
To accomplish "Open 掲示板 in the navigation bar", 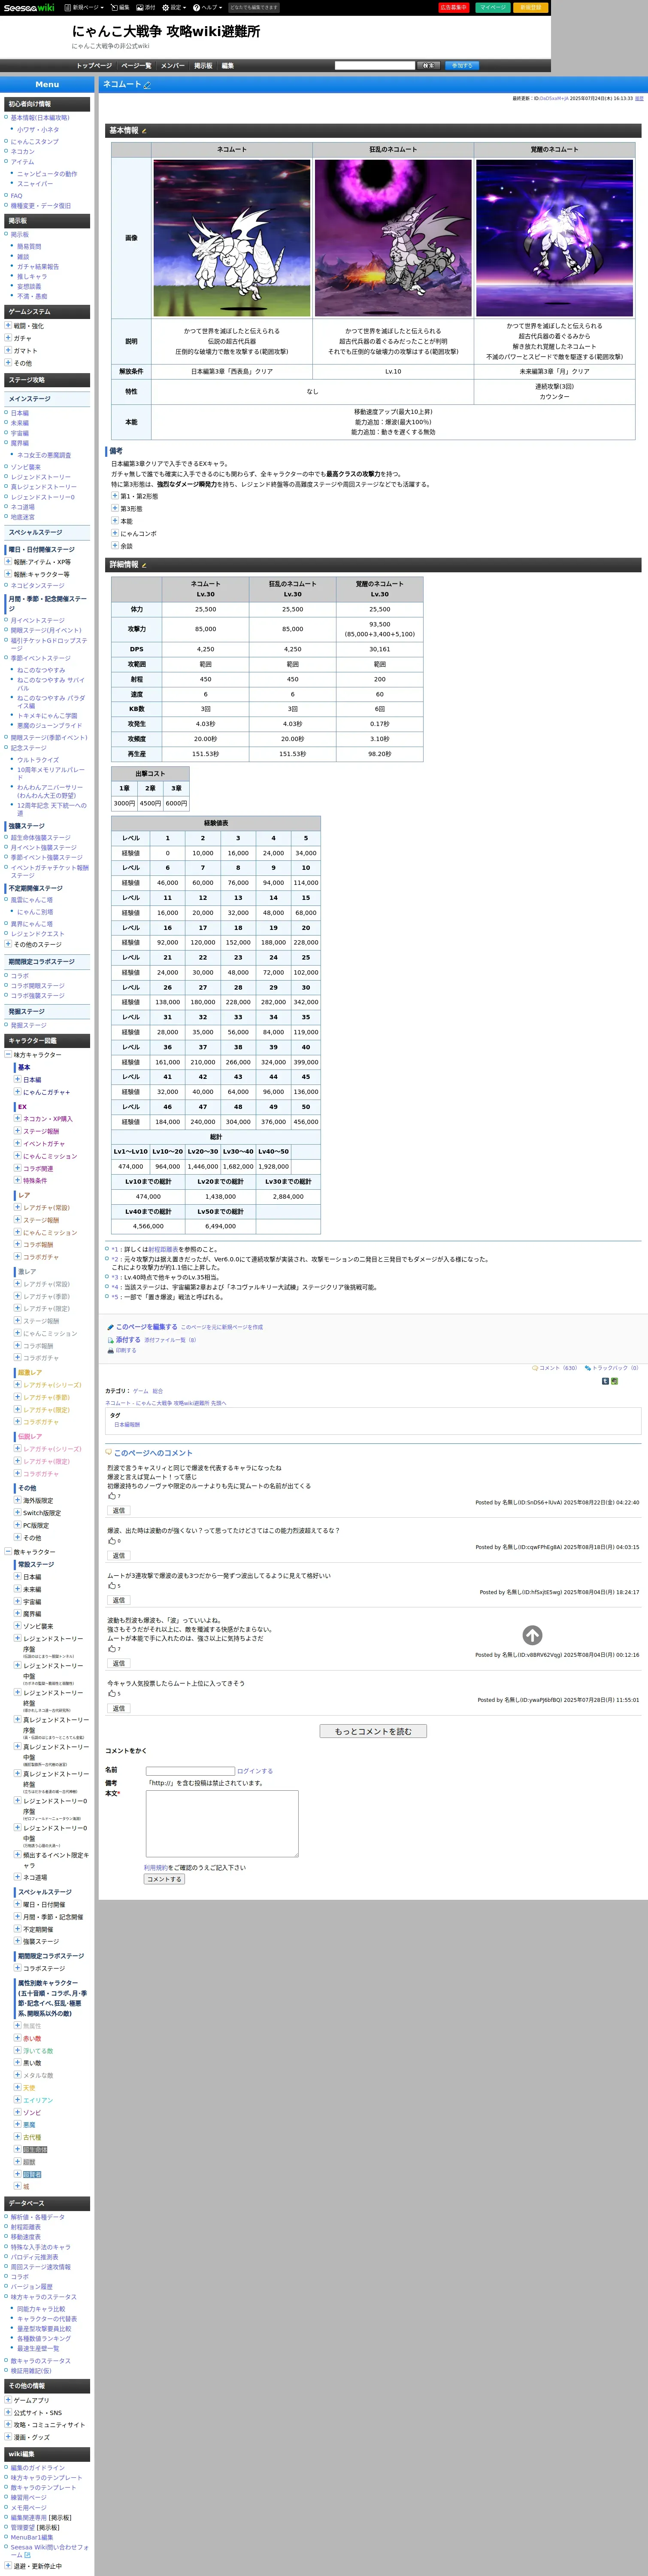I will (203, 66).
